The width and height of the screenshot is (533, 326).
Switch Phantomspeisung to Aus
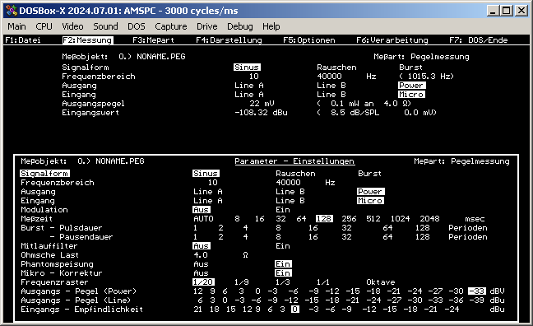coord(201,264)
